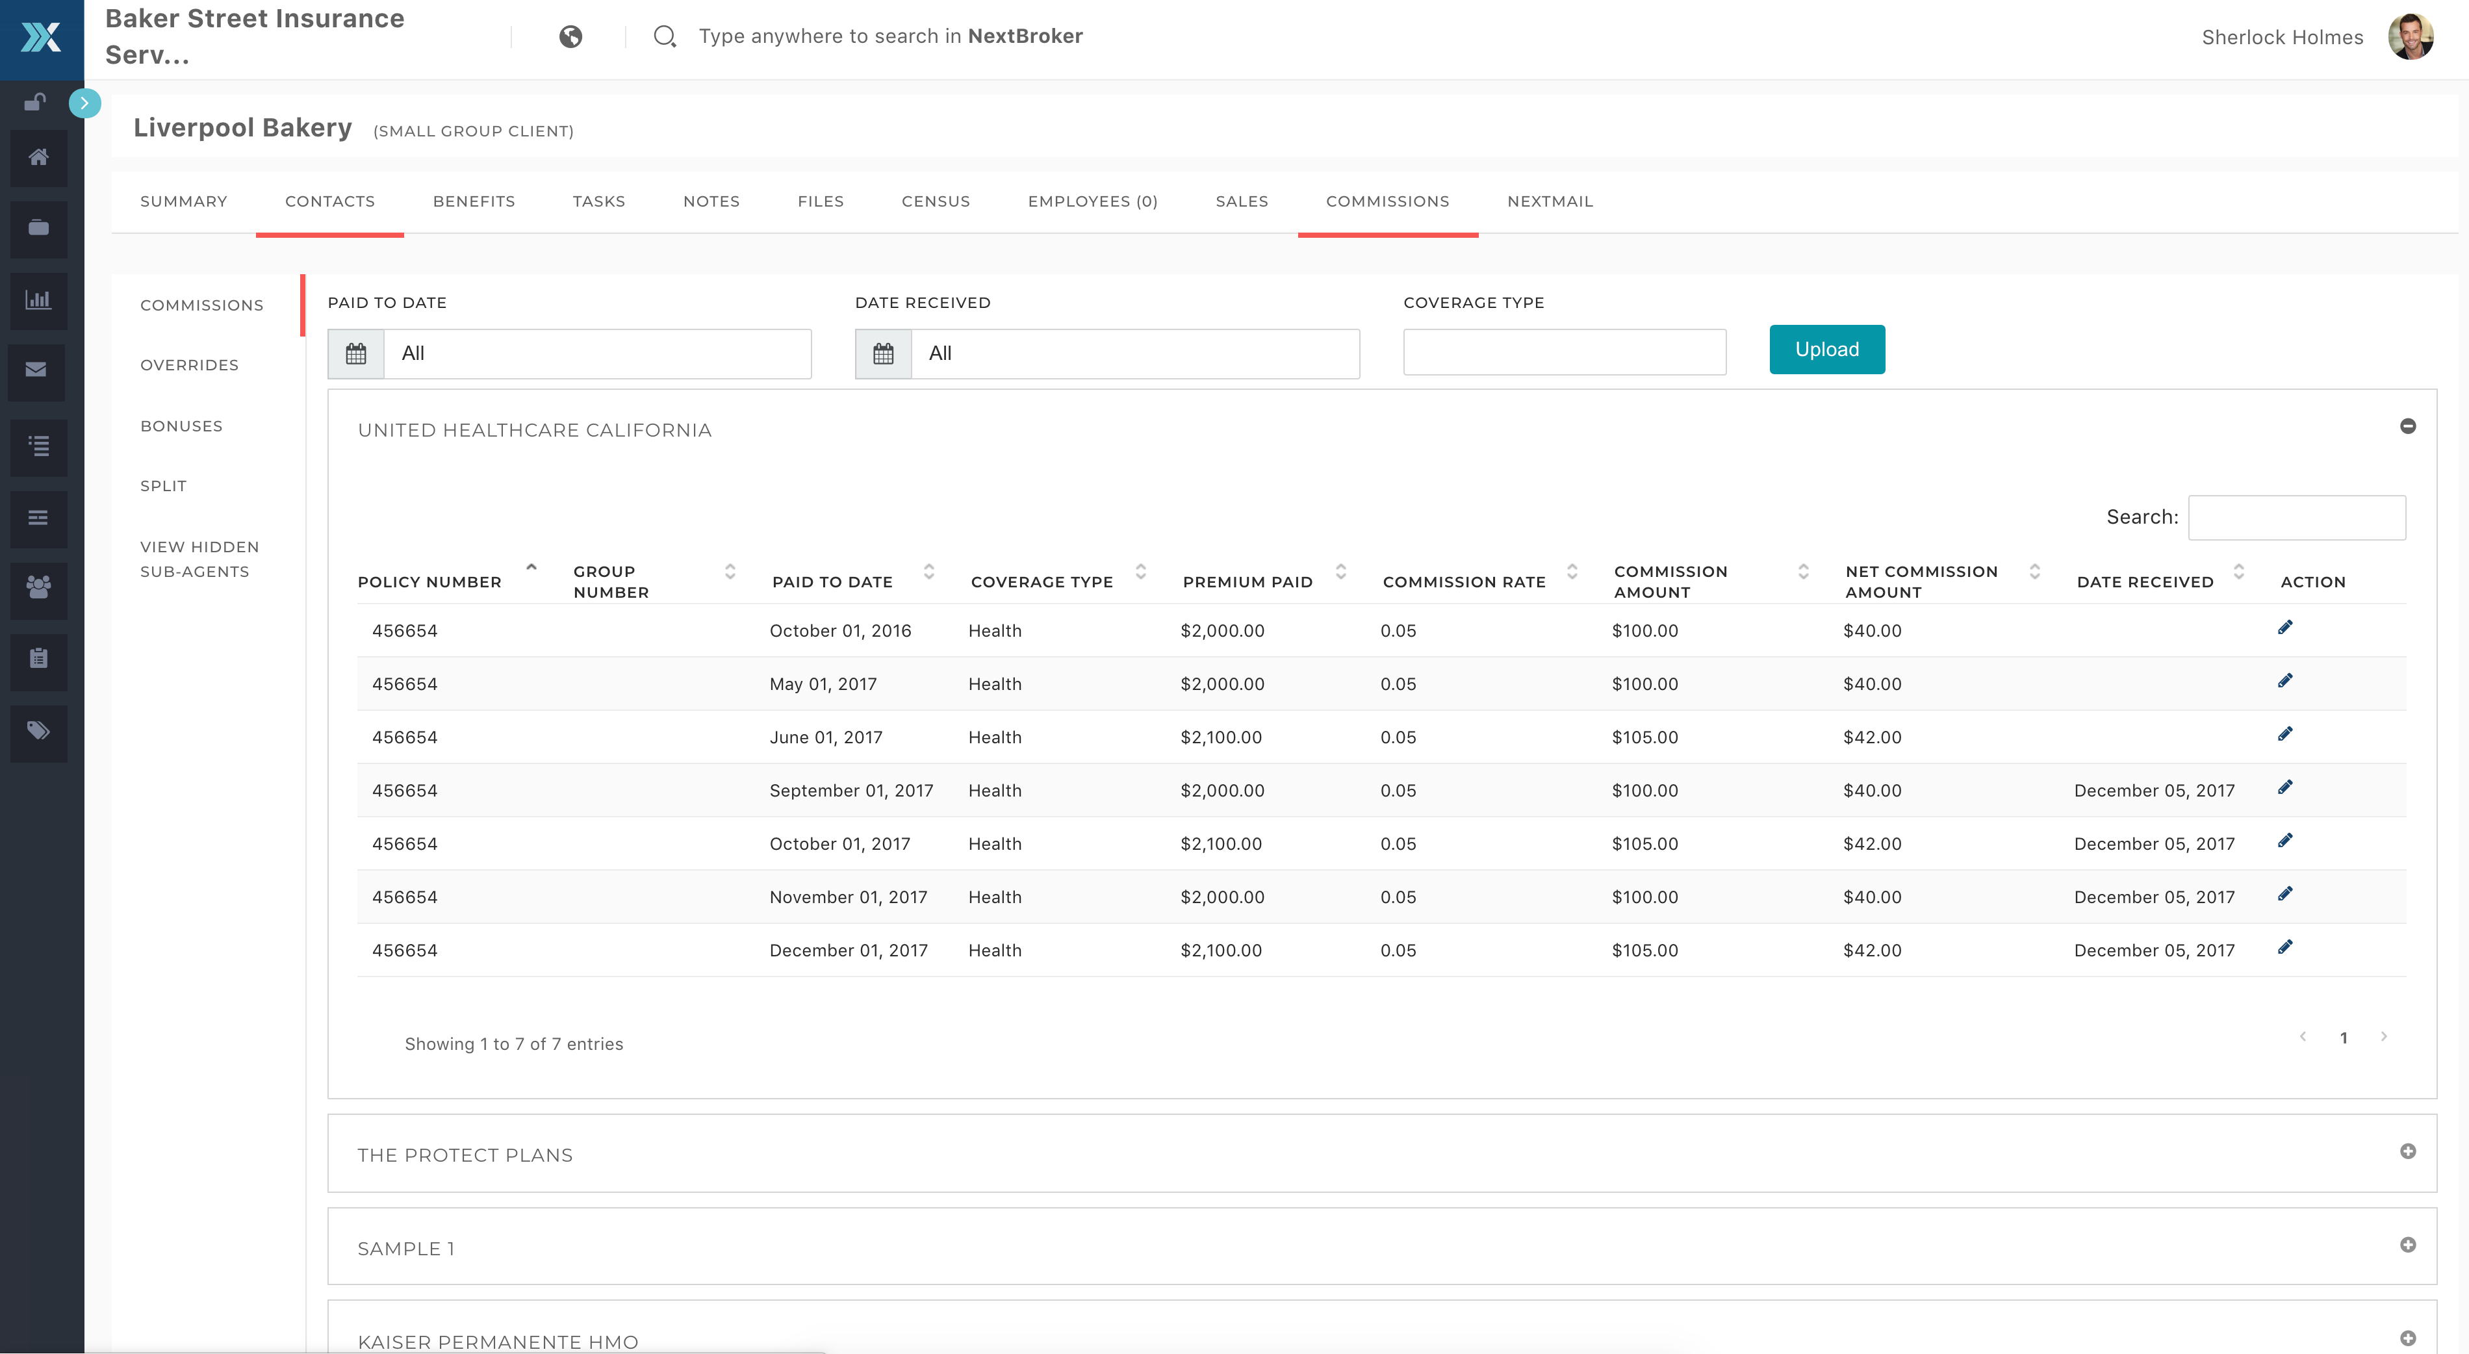Switch to the Benefits tab
The image size is (2469, 1354).
[x=474, y=201]
